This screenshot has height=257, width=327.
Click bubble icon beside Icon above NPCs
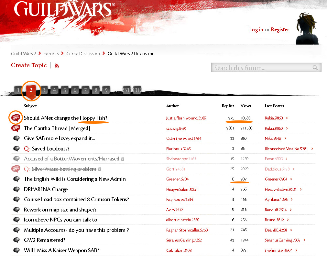pos(16,220)
